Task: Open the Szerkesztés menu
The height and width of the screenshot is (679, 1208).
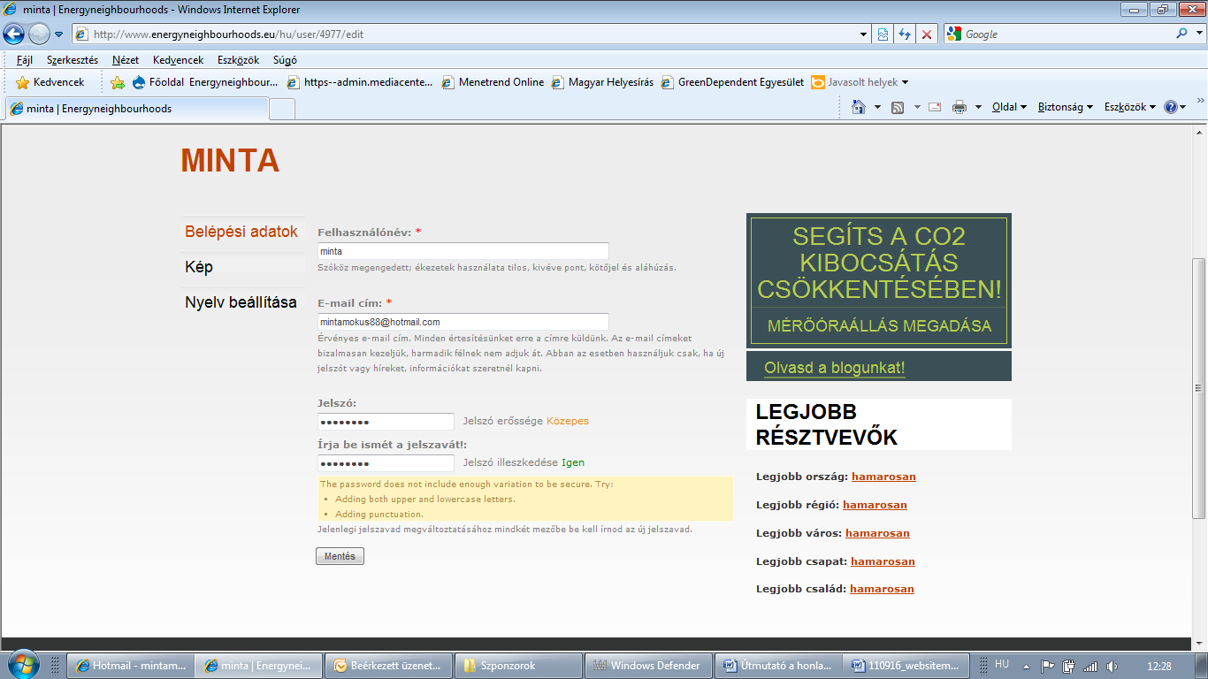Action: pyautogui.click(x=73, y=60)
